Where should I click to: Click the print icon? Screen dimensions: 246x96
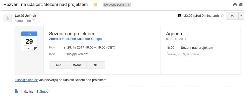(235, 5)
